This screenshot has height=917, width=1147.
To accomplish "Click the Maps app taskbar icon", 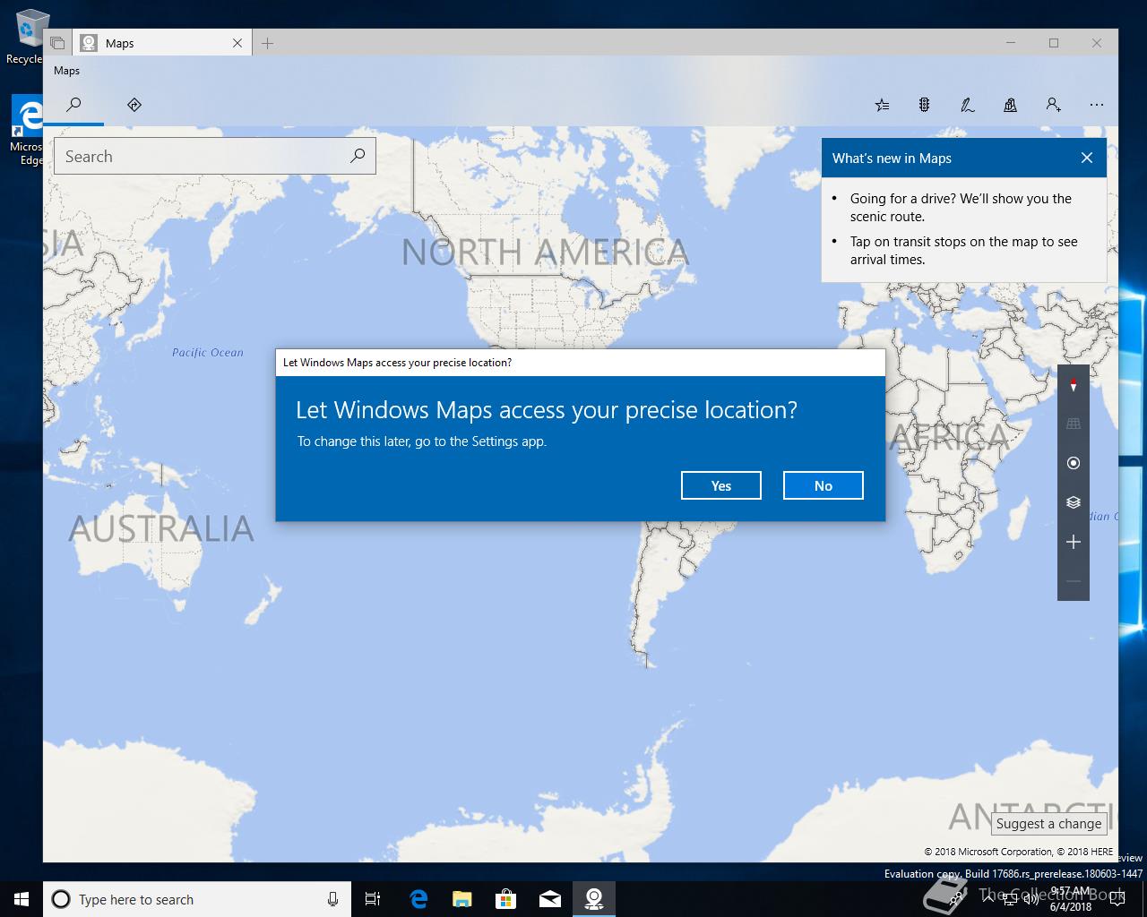I will coord(593,899).
